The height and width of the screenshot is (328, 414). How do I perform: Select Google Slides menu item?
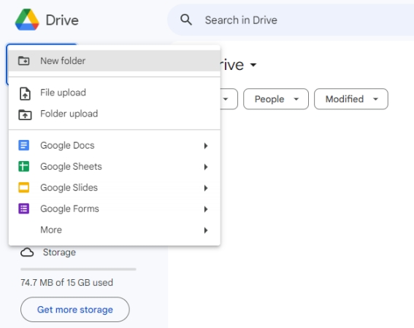tap(115, 187)
